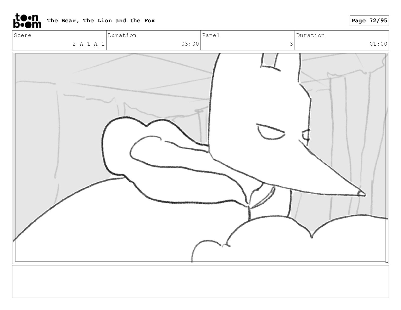Click the title 'The Bear, The Lion and the Fox'
This screenshot has width=401, height=310.
tap(101, 21)
